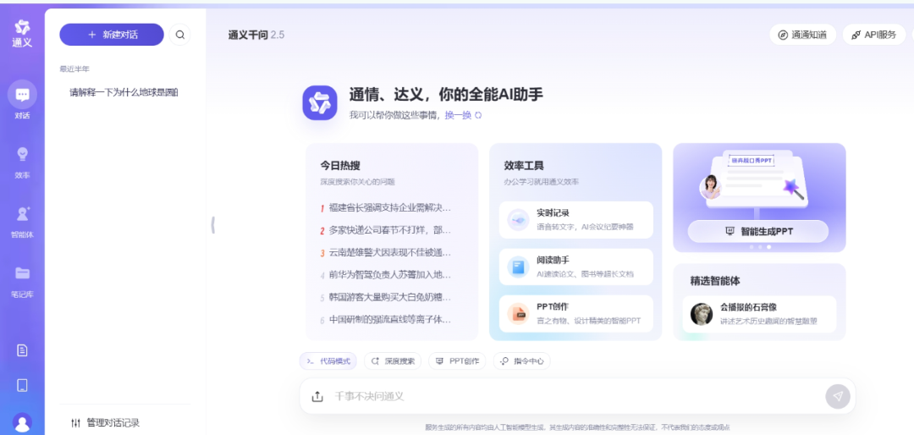914x435 pixels.
Task: Select the 代码模式 chip
Action: tap(328, 361)
